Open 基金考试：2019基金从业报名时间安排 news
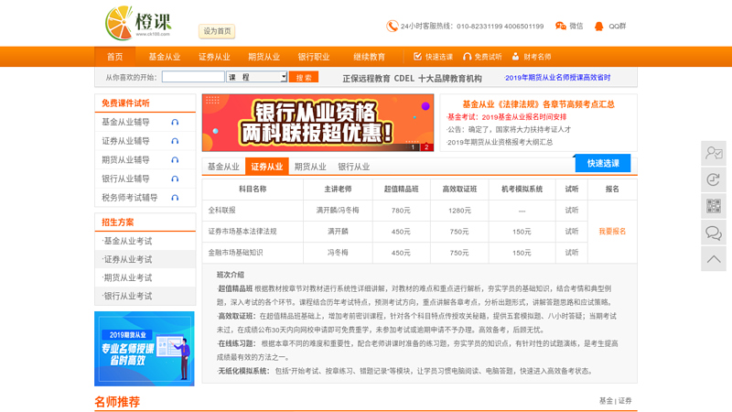 (506, 117)
